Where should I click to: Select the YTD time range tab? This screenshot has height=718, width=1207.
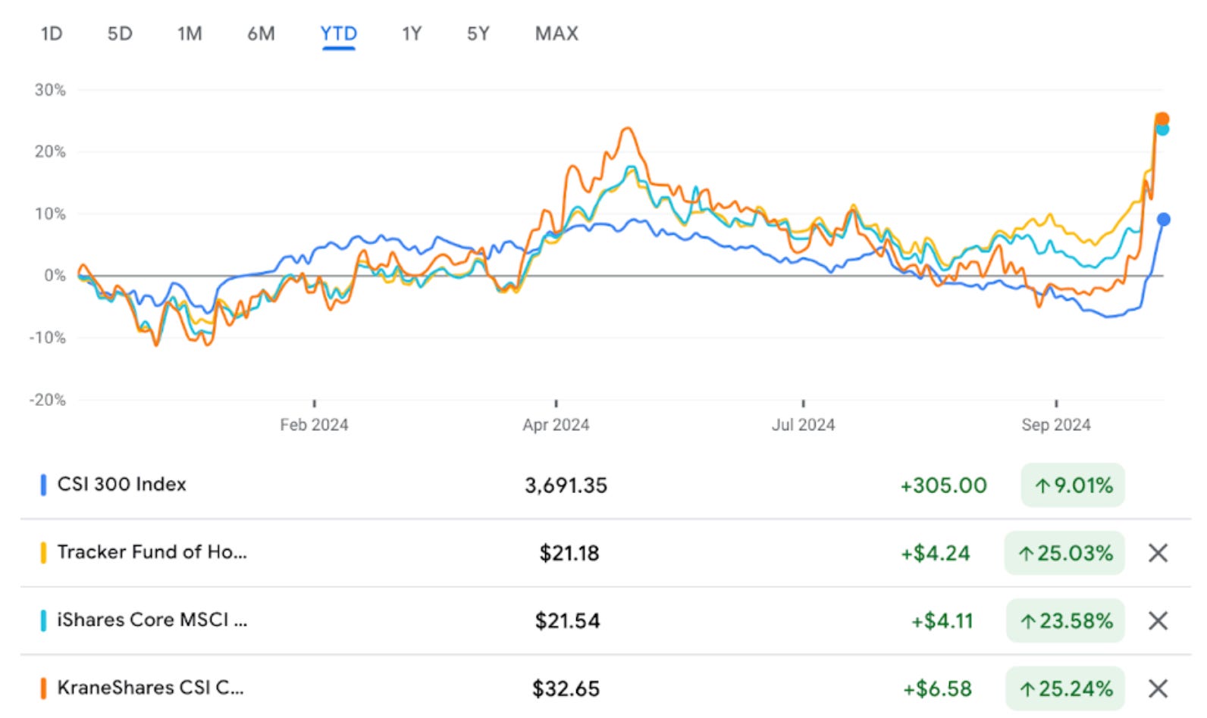[338, 33]
